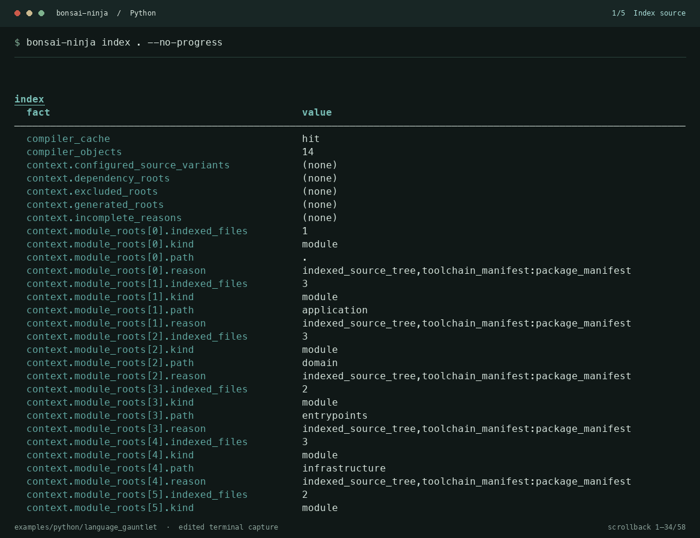700x538 pixels.
Task: Select context.module_roots[1].reason fact
Action: coord(116,324)
